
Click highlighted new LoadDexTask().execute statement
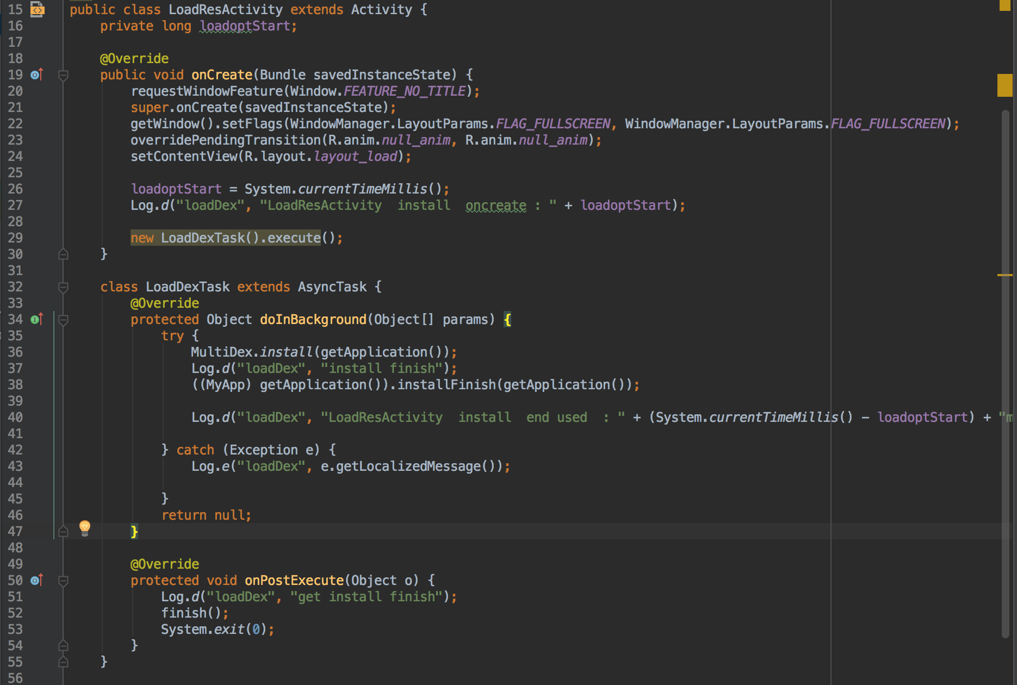pos(226,238)
